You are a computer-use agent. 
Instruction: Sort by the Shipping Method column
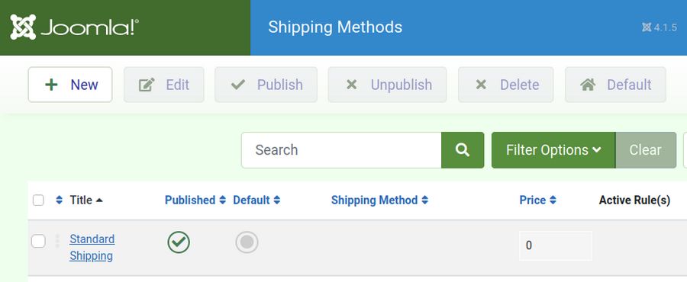(379, 200)
